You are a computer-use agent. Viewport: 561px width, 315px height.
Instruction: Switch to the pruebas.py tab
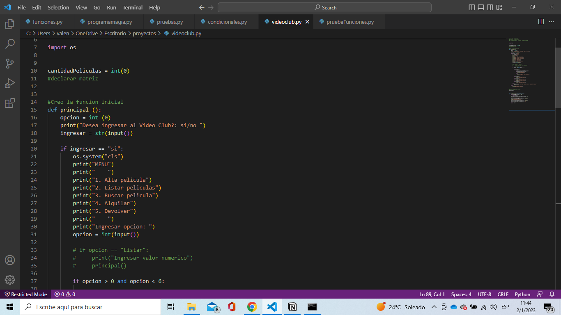[x=169, y=22]
